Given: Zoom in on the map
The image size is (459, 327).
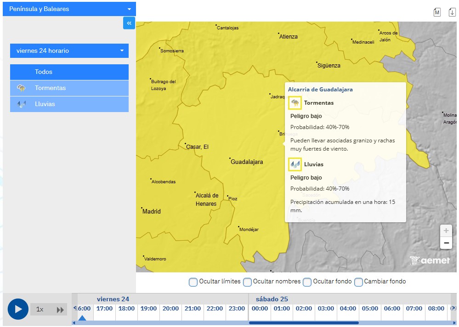Looking at the screenshot, I should tap(446, 231).
